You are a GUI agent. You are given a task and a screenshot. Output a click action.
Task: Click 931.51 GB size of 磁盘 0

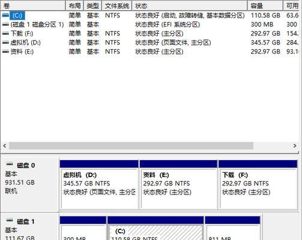tap(20, 182)
